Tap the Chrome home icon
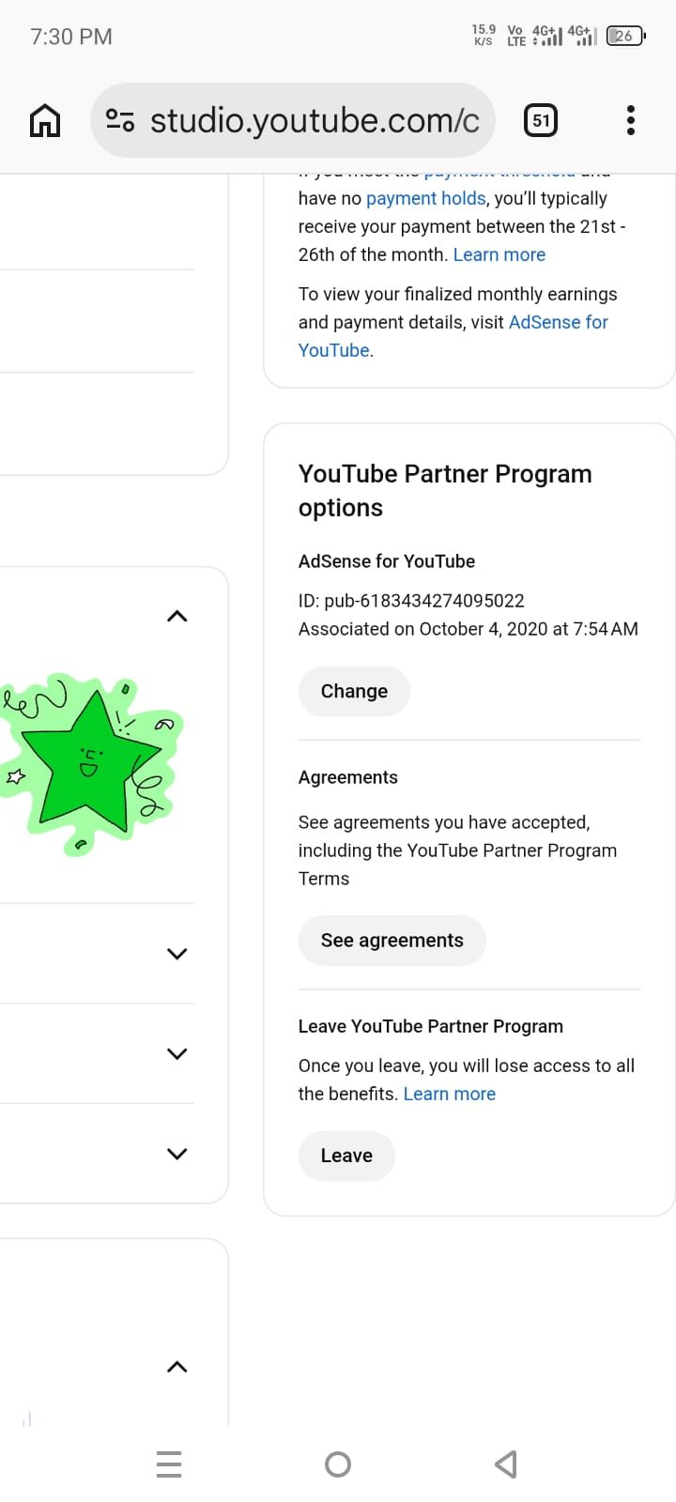 coord(45,121)
